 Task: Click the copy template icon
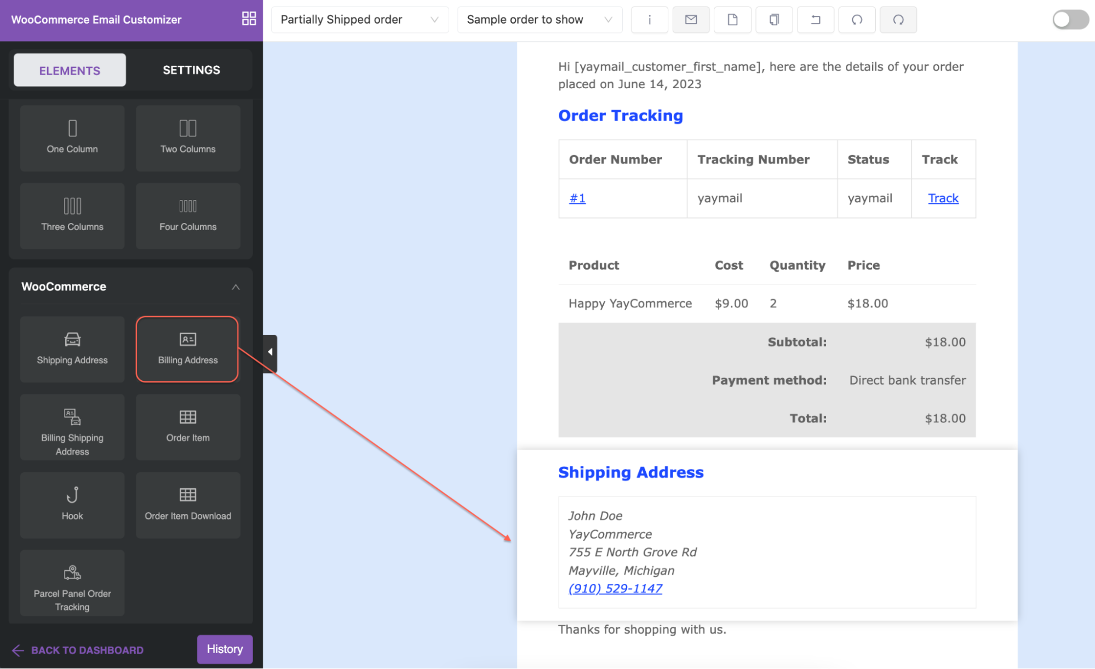773,20
